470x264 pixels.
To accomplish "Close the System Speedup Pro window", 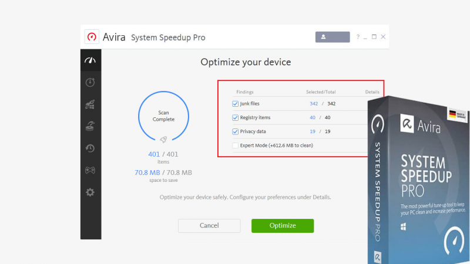I will tap(383, 37).
